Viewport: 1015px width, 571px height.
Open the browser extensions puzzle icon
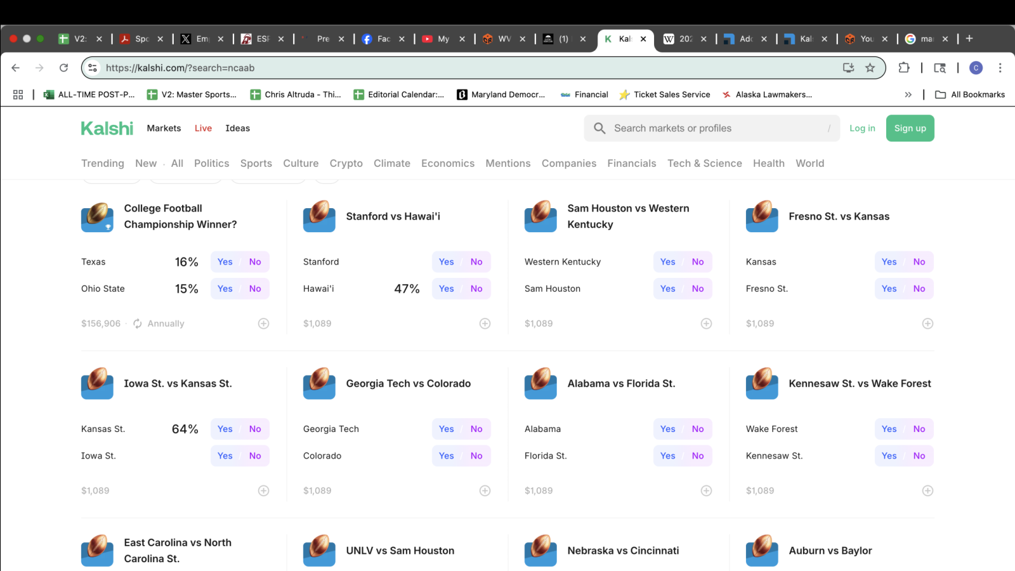(904, 68)
